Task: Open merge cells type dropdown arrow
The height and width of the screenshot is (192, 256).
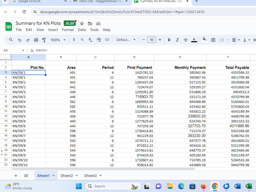Action: point(227,40)
